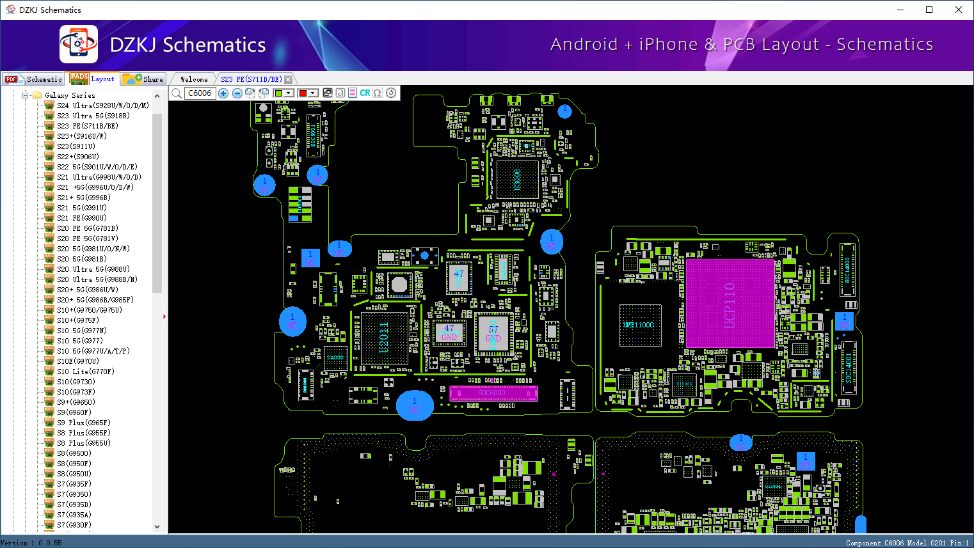Click the green color swatch
This screenshot has width=974, height=548.
click(x=278, y=93)
